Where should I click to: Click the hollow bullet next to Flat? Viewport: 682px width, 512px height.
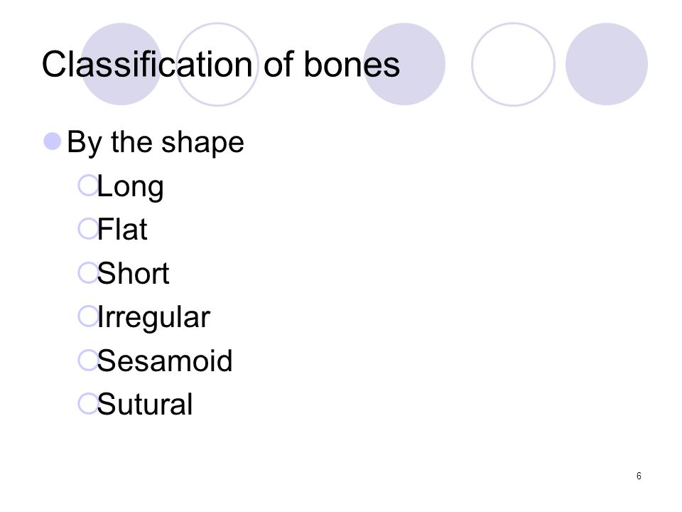pos(88,229)
